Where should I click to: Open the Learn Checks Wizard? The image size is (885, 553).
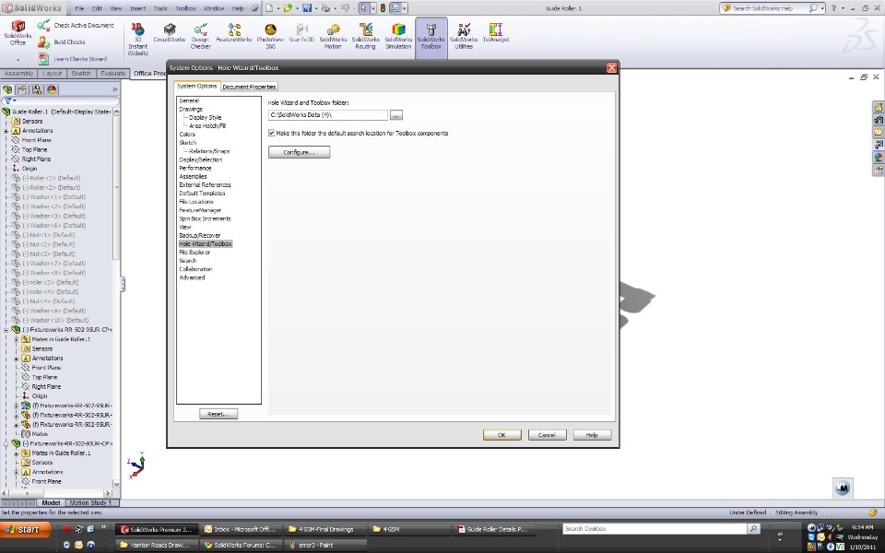pyautogui.click(x=72, y=59)
